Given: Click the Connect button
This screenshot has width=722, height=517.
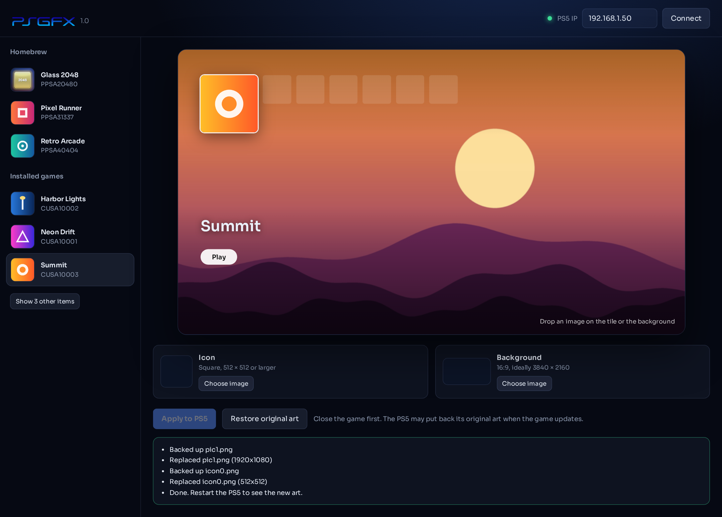Looking at the screenshot, I should [x=686, y=18].
